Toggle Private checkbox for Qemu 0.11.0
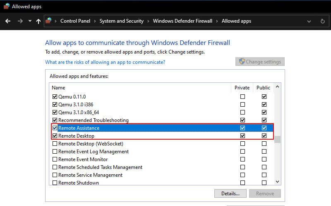 (242, 97)
